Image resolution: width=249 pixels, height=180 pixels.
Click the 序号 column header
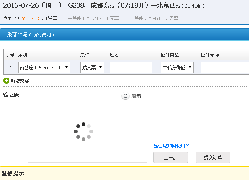10,55
